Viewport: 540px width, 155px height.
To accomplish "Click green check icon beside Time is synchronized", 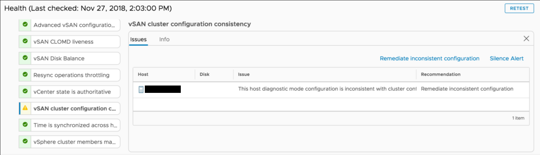I will click(25, 125).
